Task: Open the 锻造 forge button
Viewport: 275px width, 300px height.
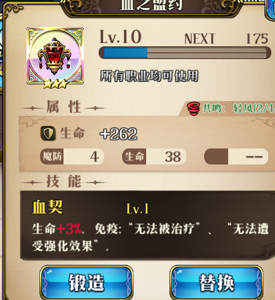Action: (x=86, y=283)
